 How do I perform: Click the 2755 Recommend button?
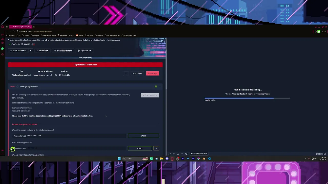(x=63, y=51)
